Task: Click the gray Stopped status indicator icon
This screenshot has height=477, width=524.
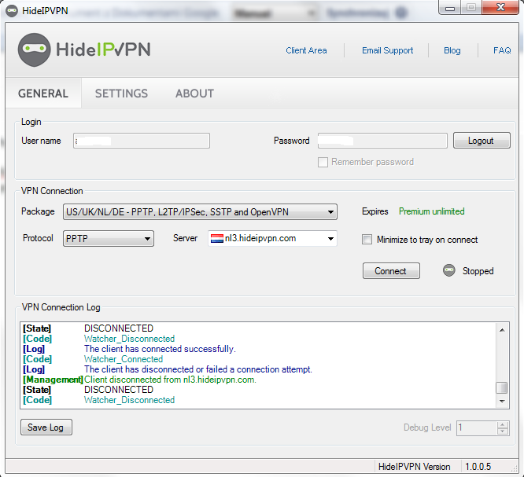Action: 448,270
